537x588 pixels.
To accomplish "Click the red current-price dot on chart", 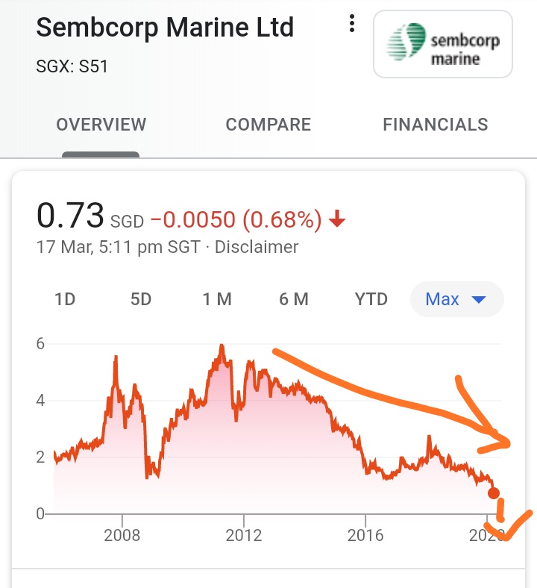I will click(x=493, y=492).
